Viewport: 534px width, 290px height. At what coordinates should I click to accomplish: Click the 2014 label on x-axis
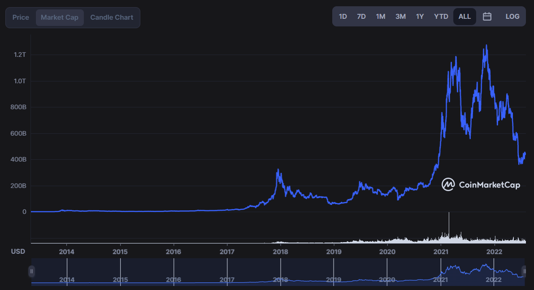coord(66,252)
